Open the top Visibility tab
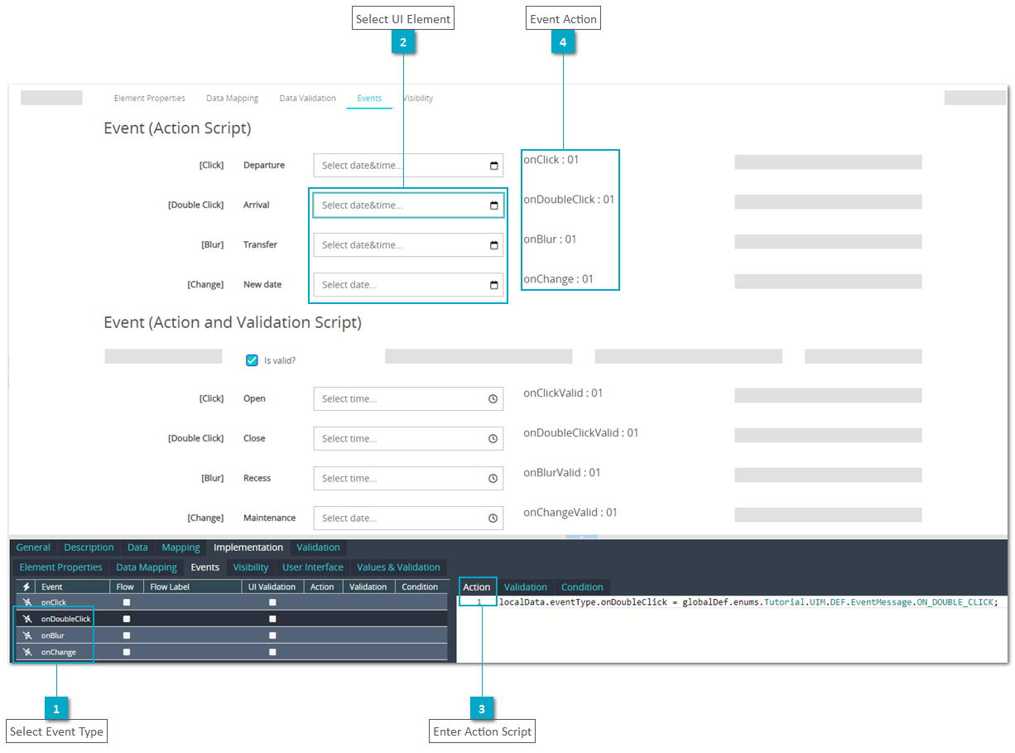Image resolution: width=1015 pixels, height=753 pixels. click(418, 98)
